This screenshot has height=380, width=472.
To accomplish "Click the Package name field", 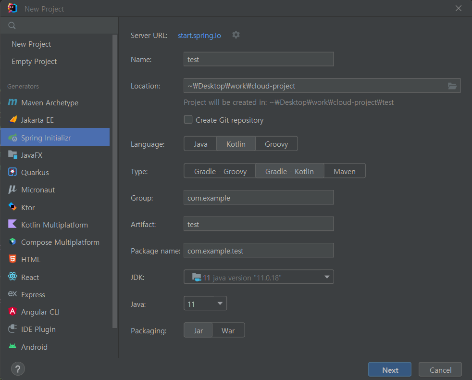I will pyautogui.click(x=259, y=251).
